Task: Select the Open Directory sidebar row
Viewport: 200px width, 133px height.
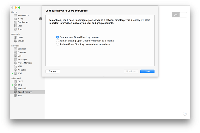Action: 27,92
